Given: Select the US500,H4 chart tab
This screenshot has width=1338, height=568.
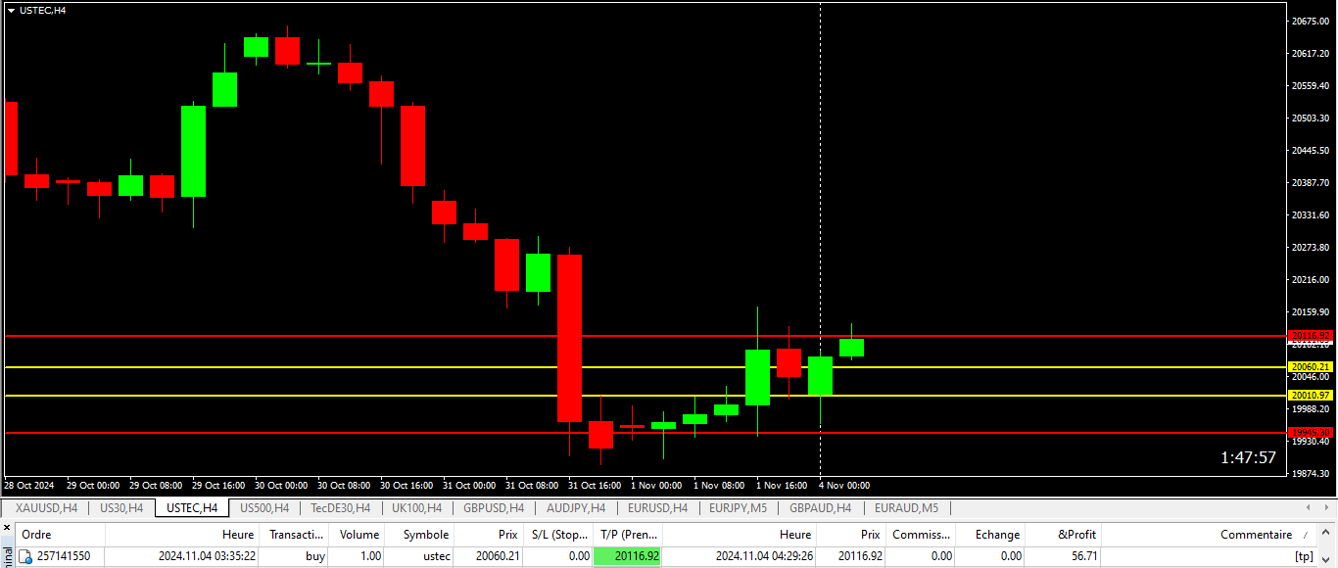Looking at the screenshot, I should coord(264,508).
